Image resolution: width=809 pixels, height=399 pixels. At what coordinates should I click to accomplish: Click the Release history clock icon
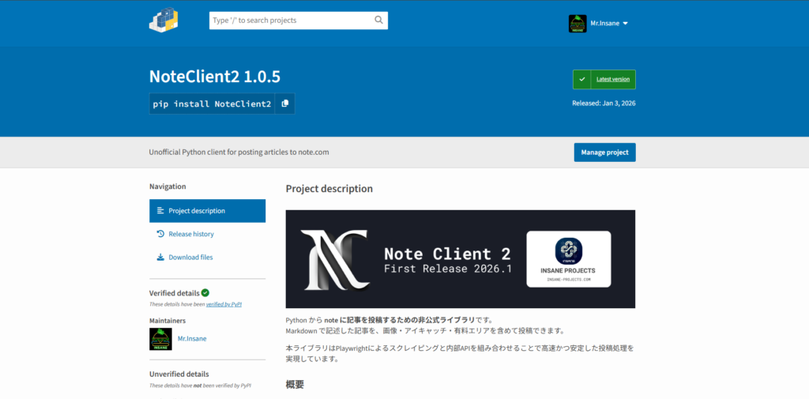pyautogui.click(x=160, y=234)
